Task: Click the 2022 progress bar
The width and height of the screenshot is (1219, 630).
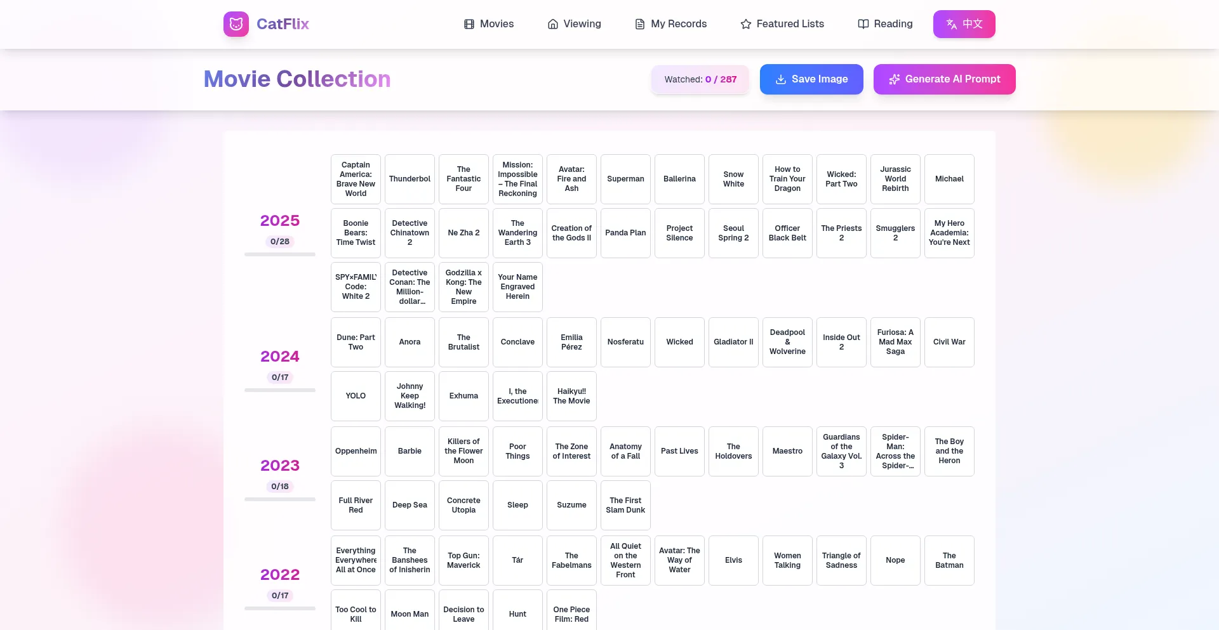Action: pyautogui.click(x=280, y=608)
